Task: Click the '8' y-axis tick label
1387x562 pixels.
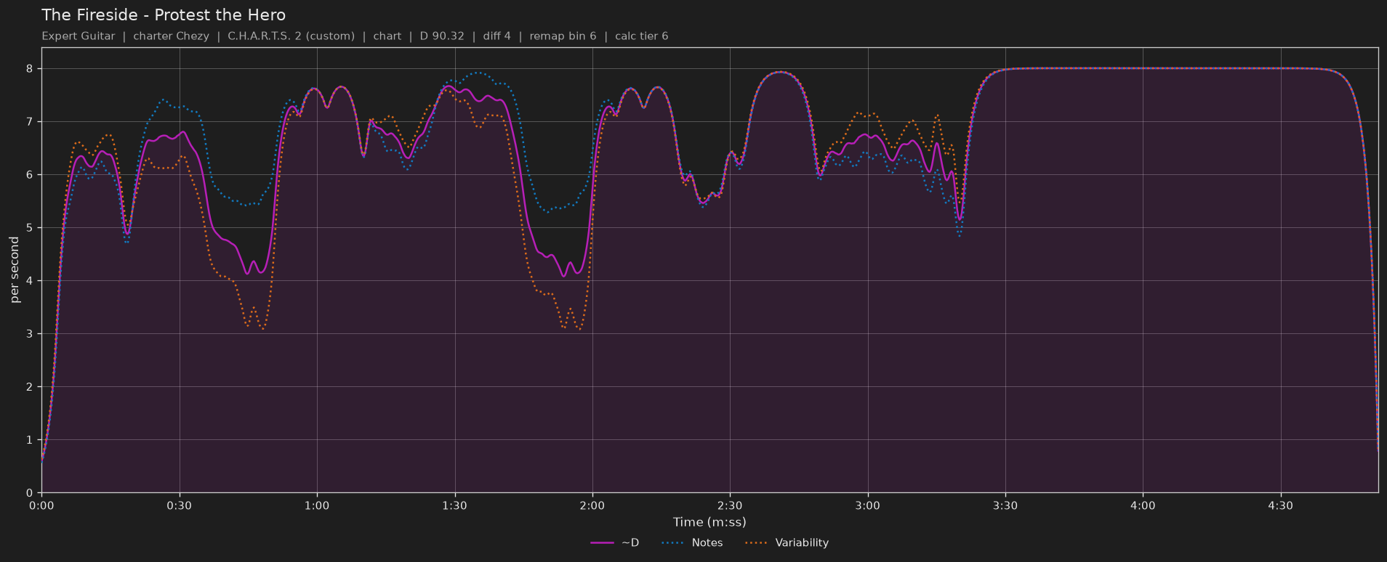Action: point(31,69)
